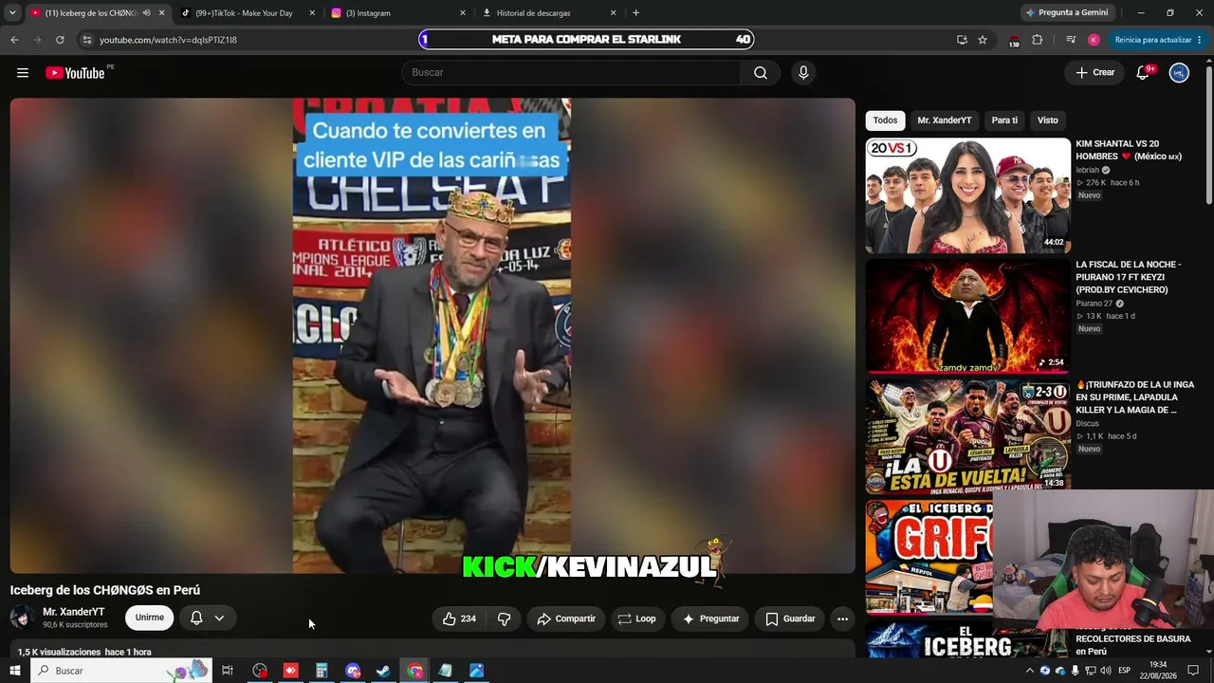
Task: Toggle Loop for the video
Action: coord(636,618)
